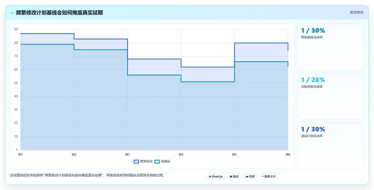
Task: Click the 阶段变化 label in header
Action: pos(357,12)
